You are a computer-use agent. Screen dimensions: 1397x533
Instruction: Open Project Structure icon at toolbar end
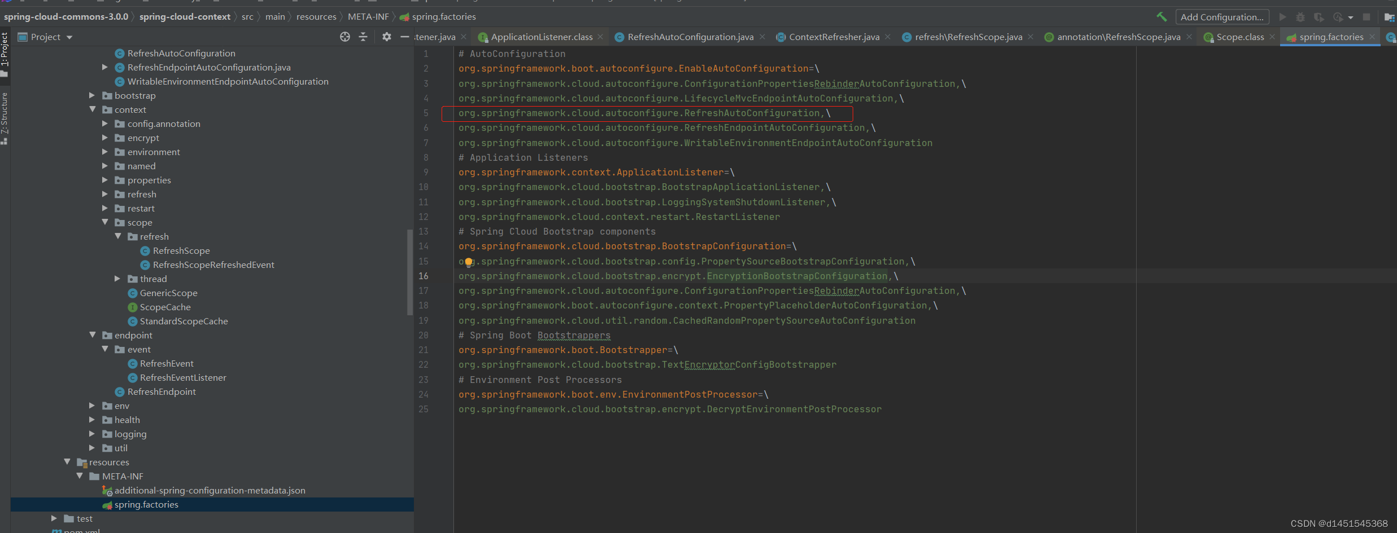pos(1389,17)
